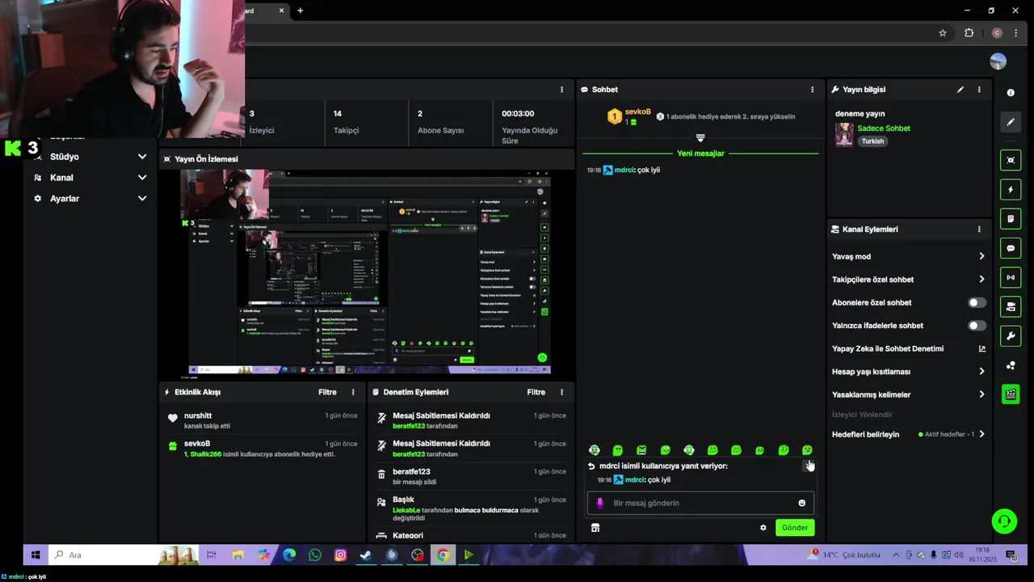Click the document icon in right sidebar
The height and width of the screenshot is (582, 1034).
(1011, 219)
